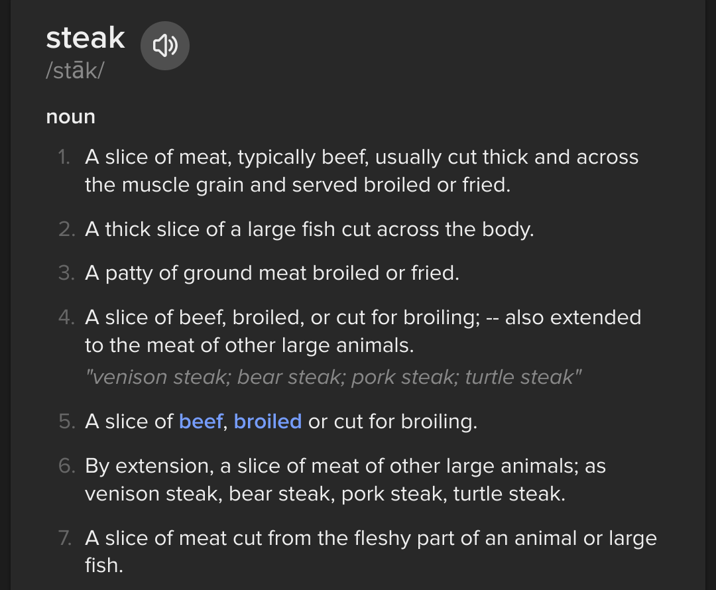Follow the blue 'broiled' link

pos(268,421)
